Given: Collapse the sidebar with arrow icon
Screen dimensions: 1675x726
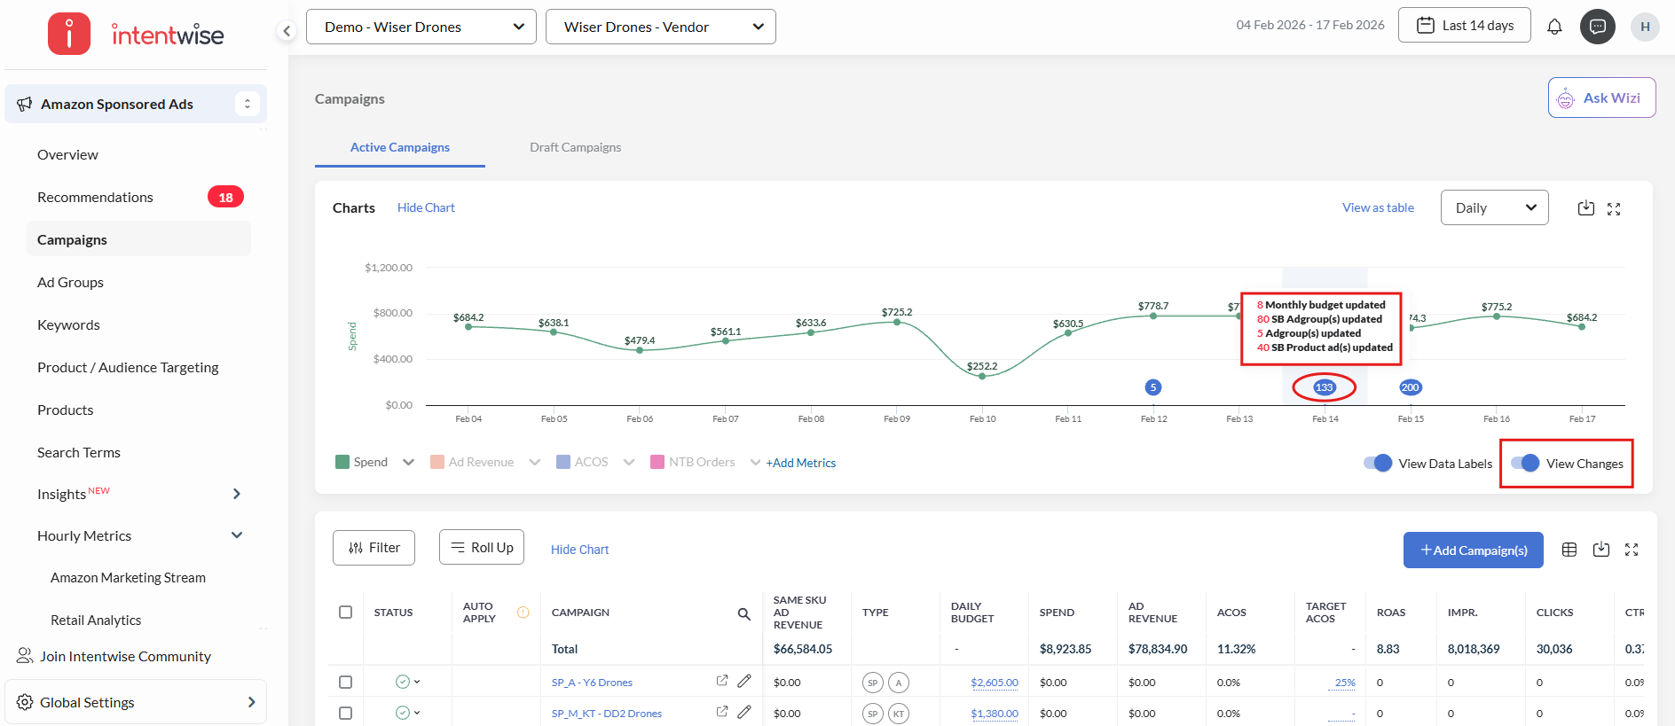Looking at the screenshot, I should click(286, 31).
